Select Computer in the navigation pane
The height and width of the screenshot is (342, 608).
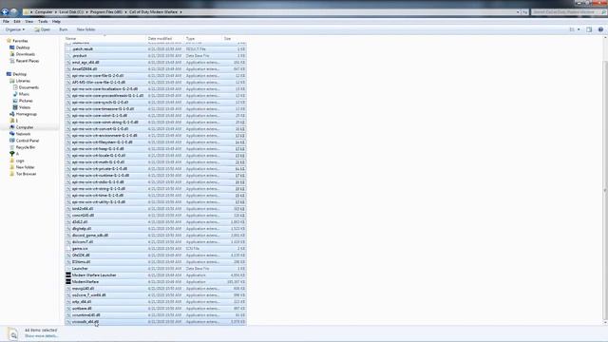pos(25,127)
